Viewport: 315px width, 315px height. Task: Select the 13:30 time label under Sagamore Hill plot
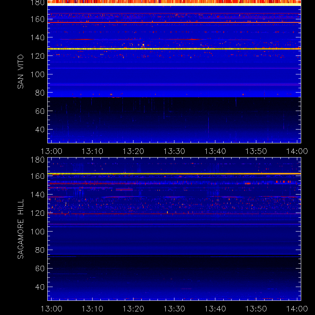(x=174, y=309)
